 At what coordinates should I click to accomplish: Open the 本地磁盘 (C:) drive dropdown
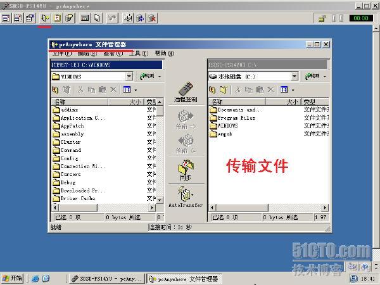294,77
